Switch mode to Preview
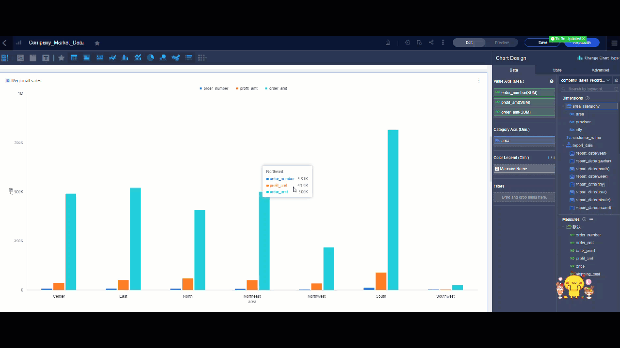 coord(501,43)
